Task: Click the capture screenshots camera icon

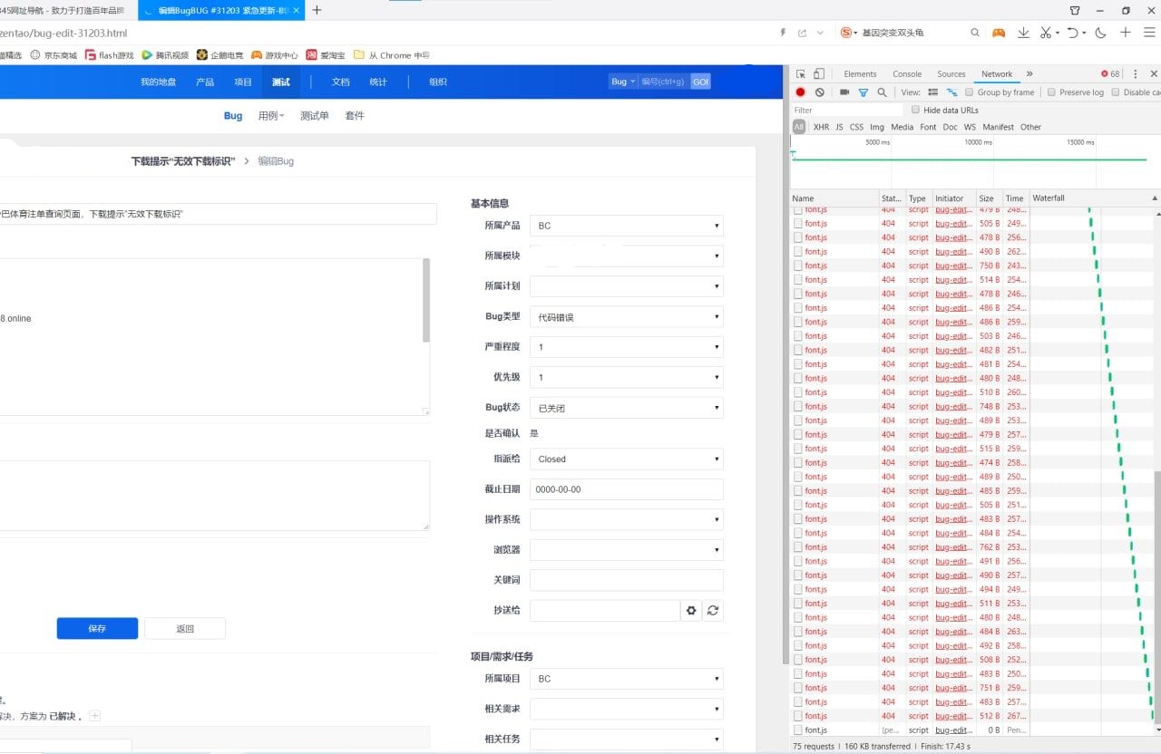Action: coord(844,92)
